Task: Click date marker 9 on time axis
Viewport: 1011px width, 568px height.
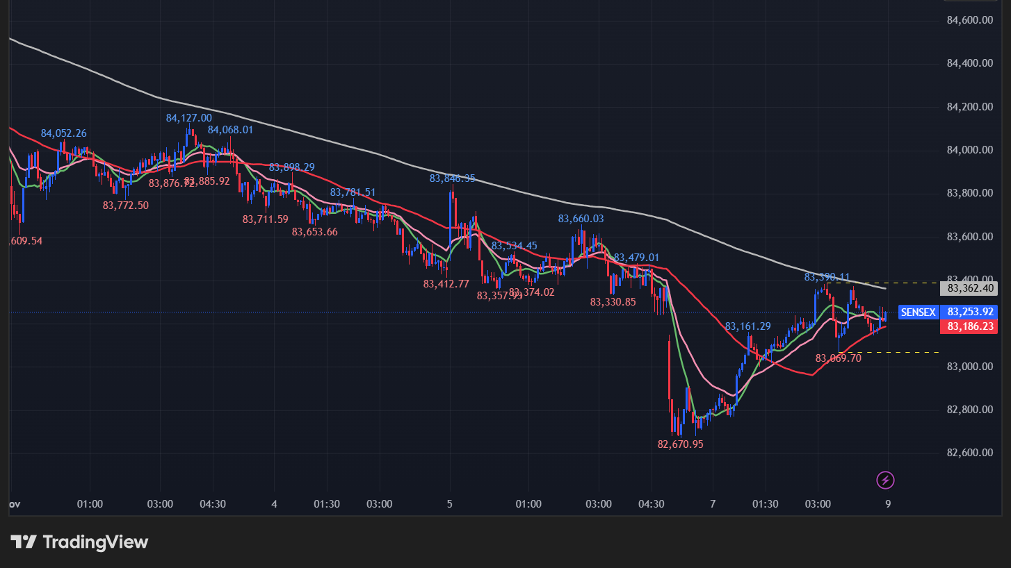Action: 888,503
